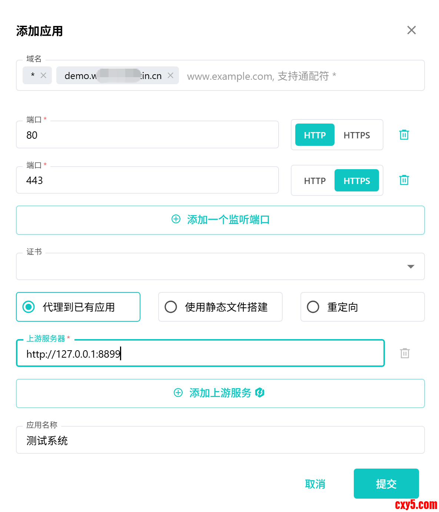Delete the port 80 listener row
Viewport: 439px width, 512px height.
pos(404,135)
